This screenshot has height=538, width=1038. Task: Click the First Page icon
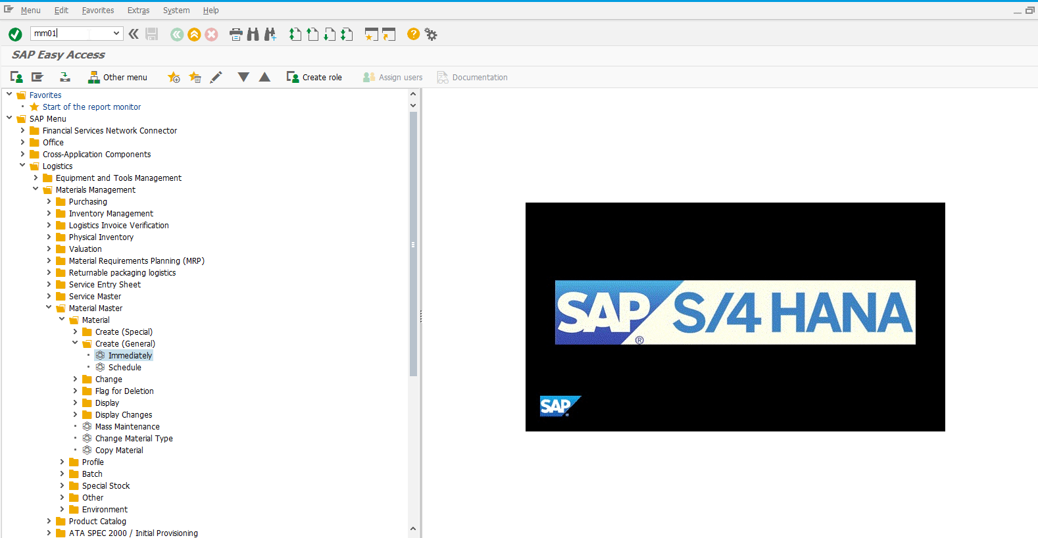(295, 34)
